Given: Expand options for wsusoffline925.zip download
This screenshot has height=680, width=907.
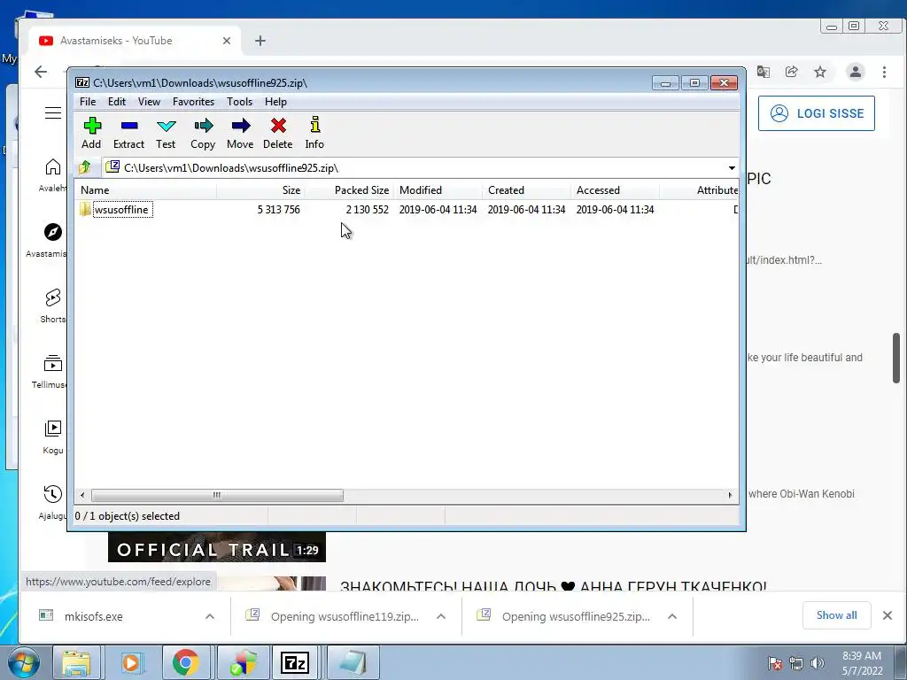Looking at the screenshot, I should point(672,616).
